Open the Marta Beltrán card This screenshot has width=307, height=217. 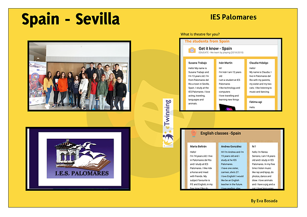pyautogui.click(x=202, y=165)
